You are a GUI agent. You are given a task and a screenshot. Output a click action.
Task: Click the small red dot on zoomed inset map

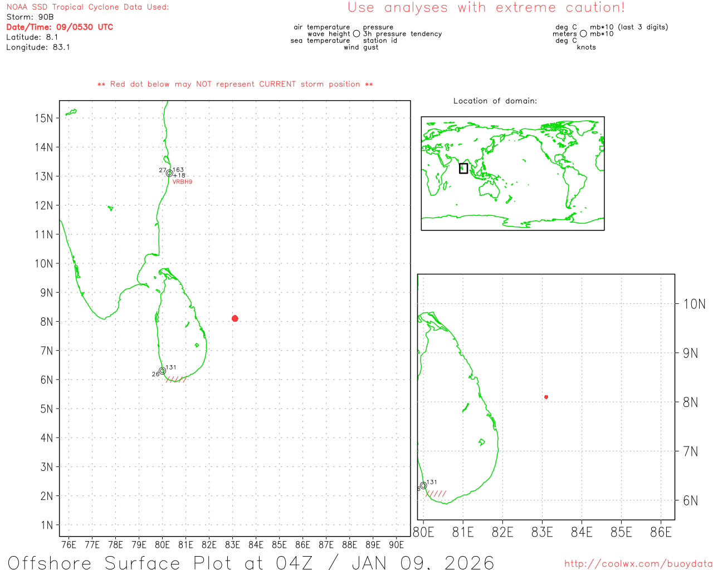coord(546,397)
